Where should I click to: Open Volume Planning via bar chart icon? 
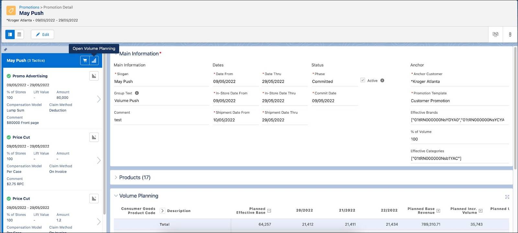[x=94, y=61]
